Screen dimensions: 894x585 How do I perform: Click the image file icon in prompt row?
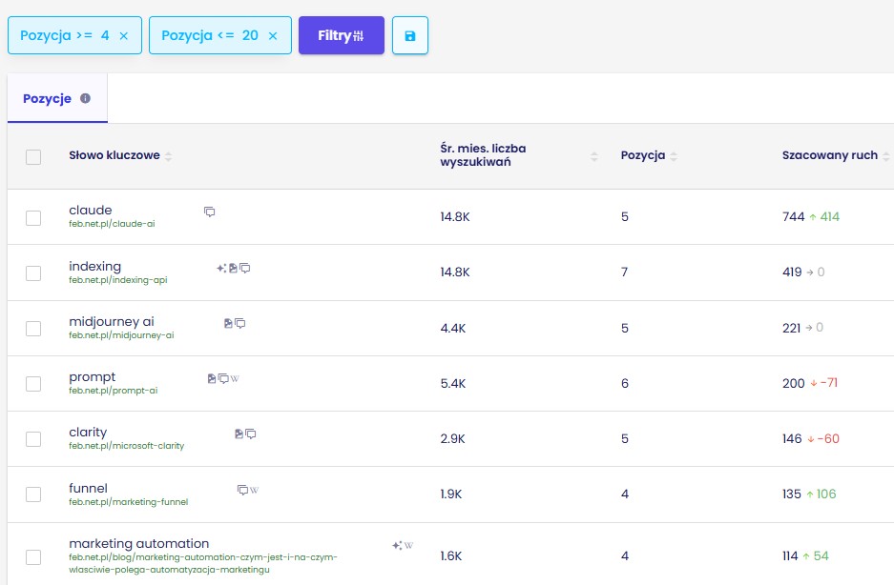click(x=212, y=378)
